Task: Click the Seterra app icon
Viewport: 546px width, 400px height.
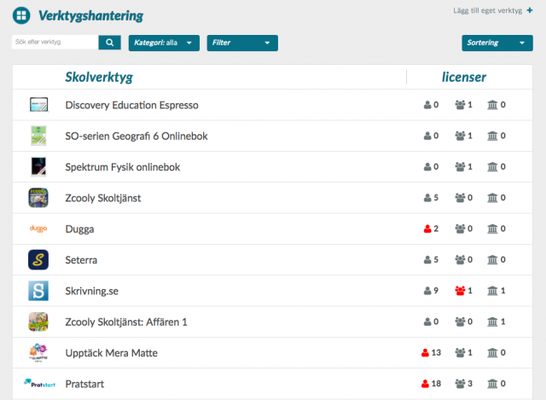Action: click(38, 260)
